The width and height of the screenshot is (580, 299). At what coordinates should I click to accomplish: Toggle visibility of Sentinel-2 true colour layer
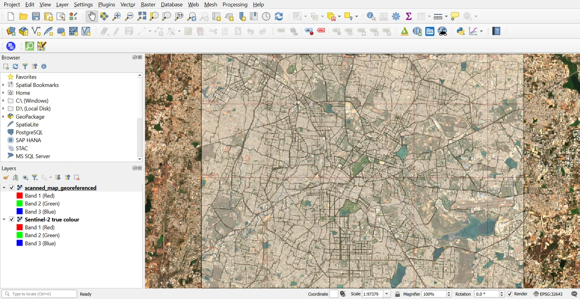pyautogui.click(x=12, y=219)
